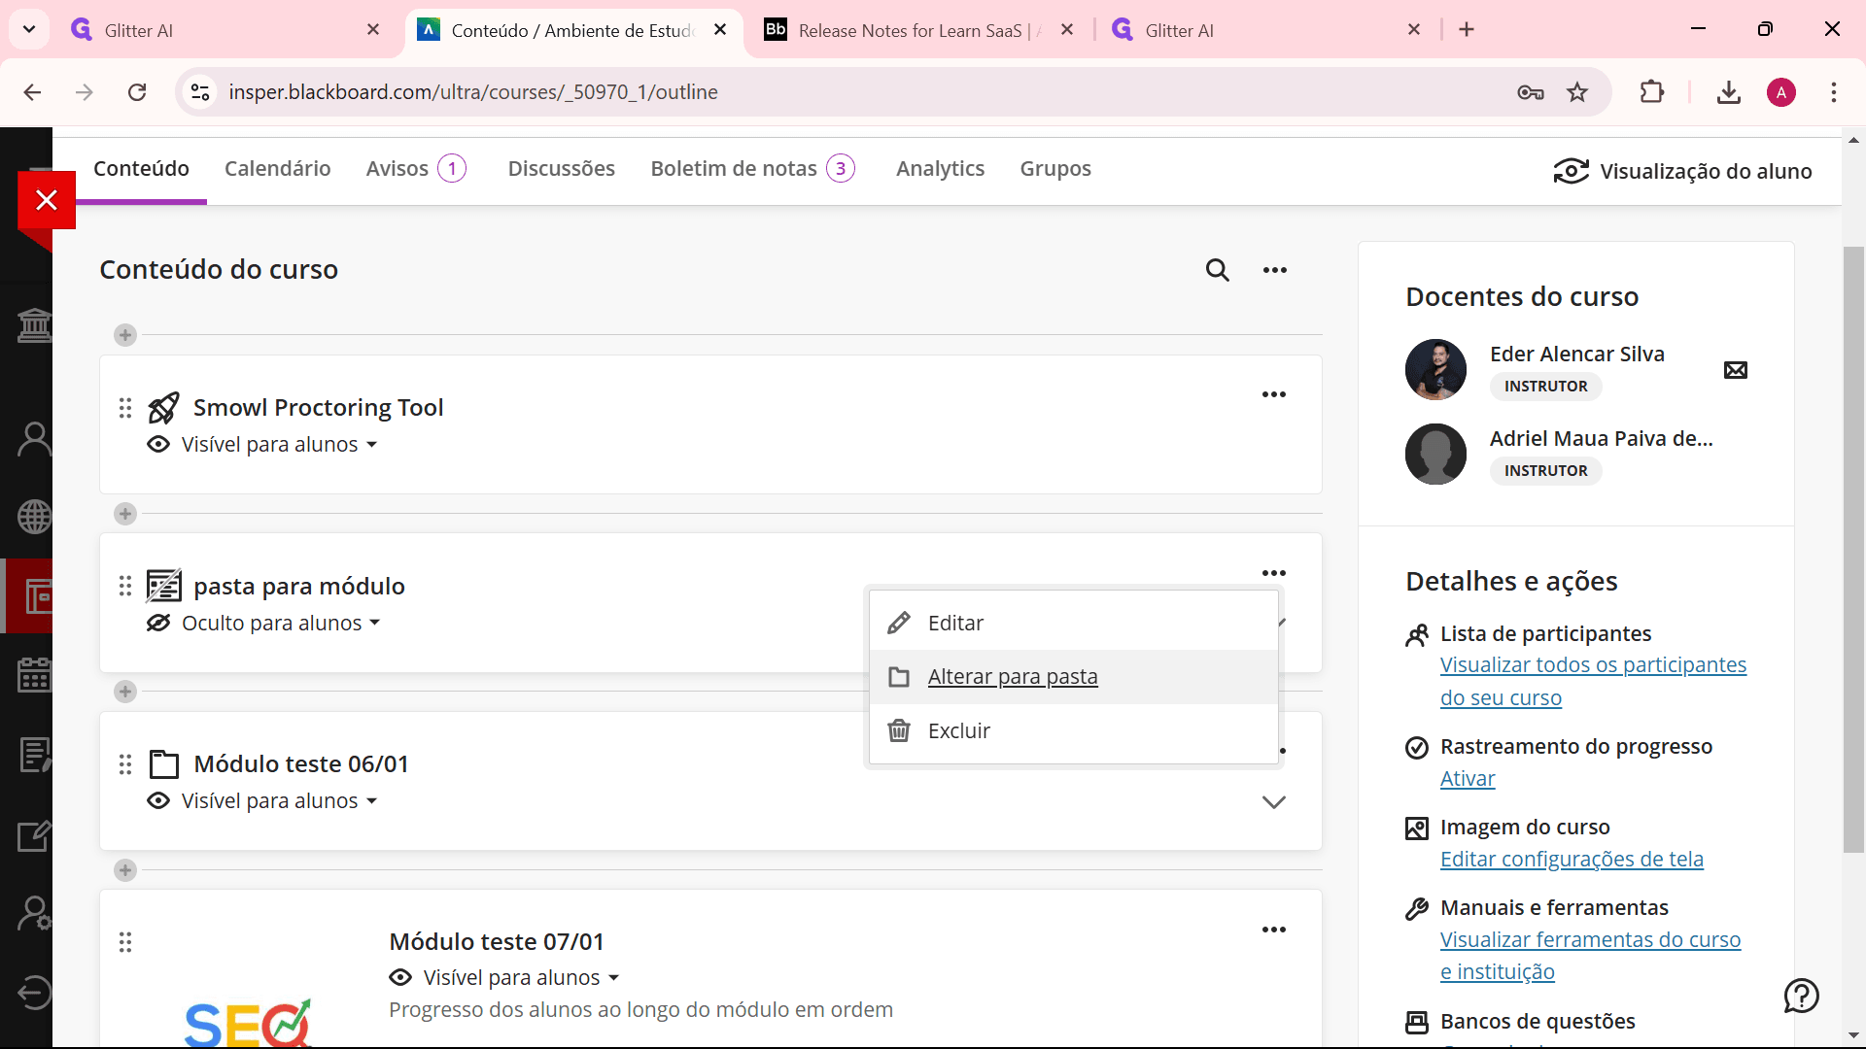Open the tab search dropdown in Chrome
Screen dimensions: 1866x1049
click(x=29, y=30)
